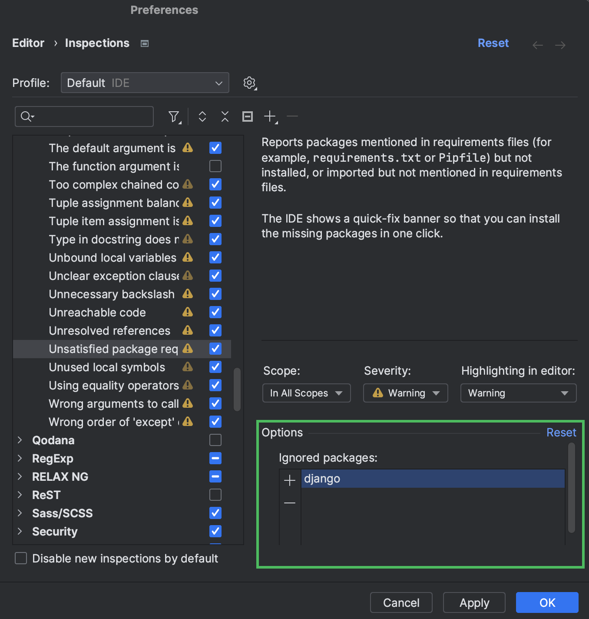Expand all inspection tree nodes
The image size is (589, 619).
pos(202,116)
